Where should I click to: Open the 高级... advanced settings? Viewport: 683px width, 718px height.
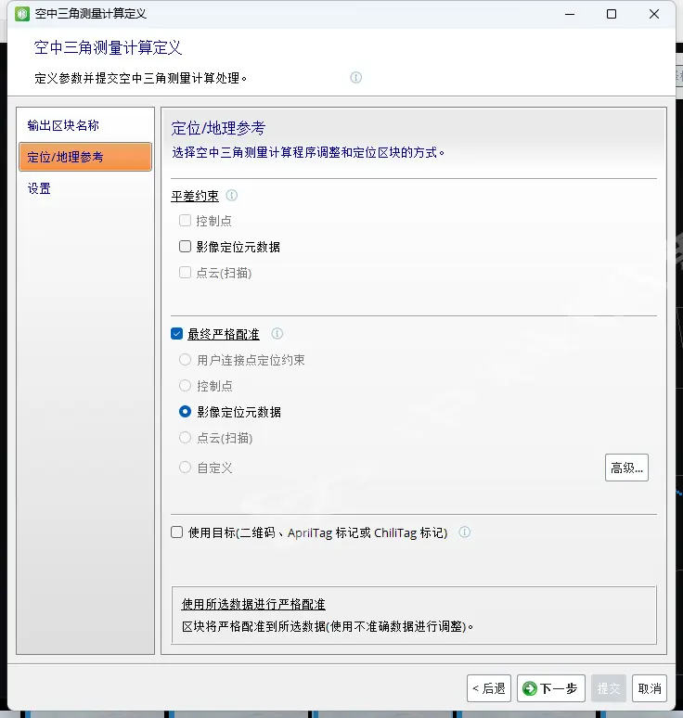[626, 468]
